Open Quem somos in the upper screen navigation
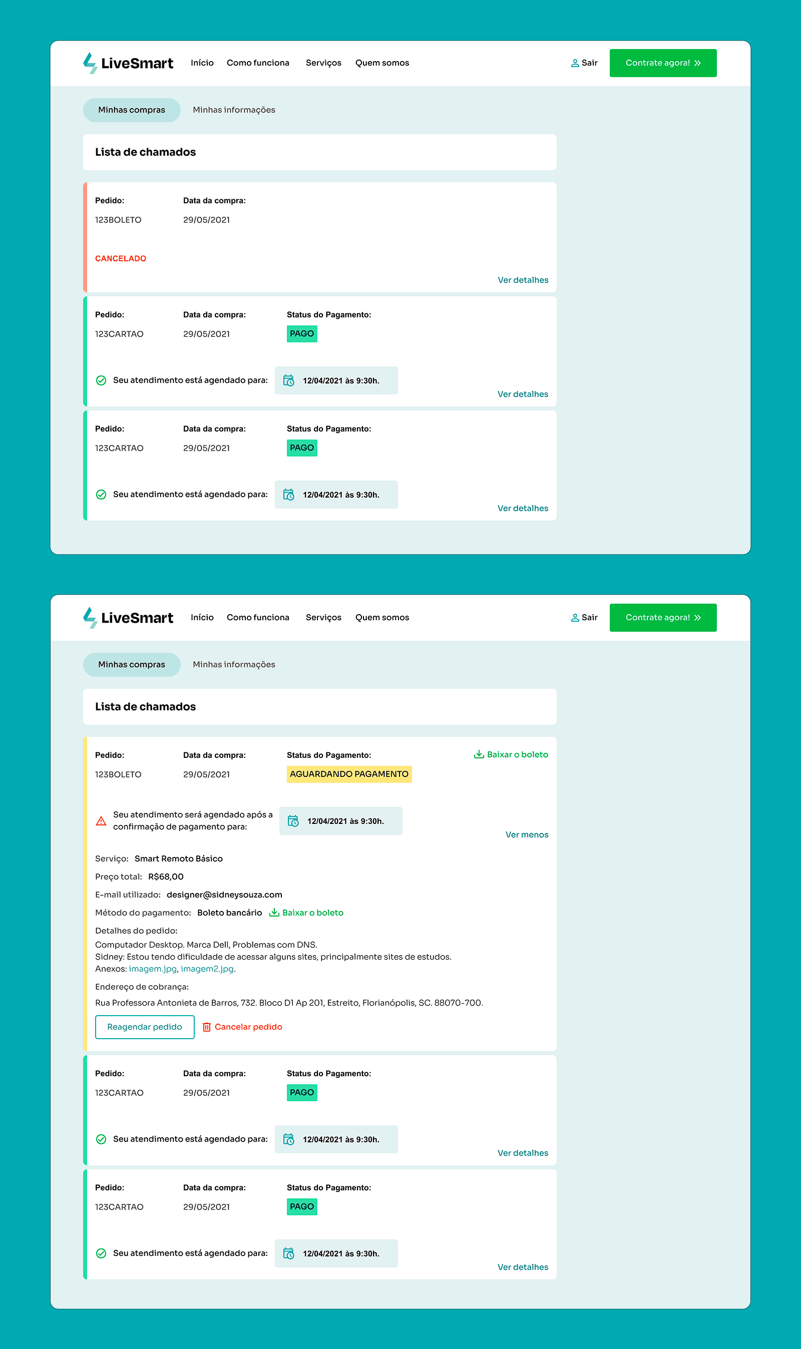The height and width of the screenshot is (1349, 801). 382,63
